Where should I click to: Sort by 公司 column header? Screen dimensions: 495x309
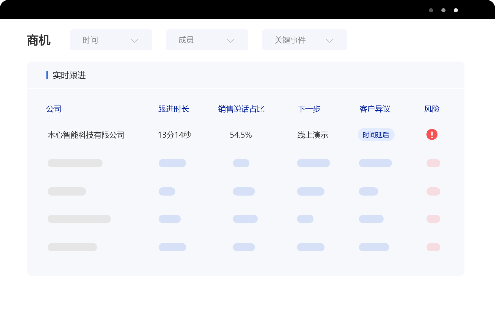pyautogui.click(x=54, y=109)
